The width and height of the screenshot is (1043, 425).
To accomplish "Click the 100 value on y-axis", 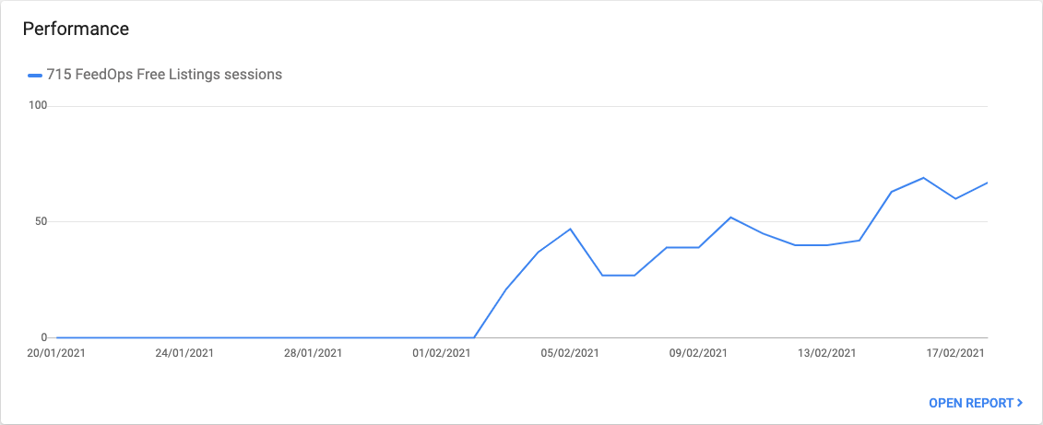I will (37, 106).
